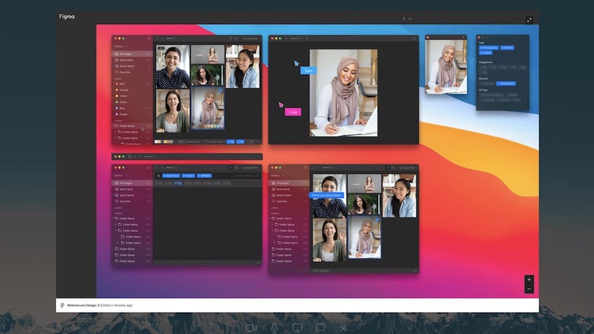Screen dimensions: 594x334
Task: Select the blue 'Tom' cursor label
Action: [308, 71]
